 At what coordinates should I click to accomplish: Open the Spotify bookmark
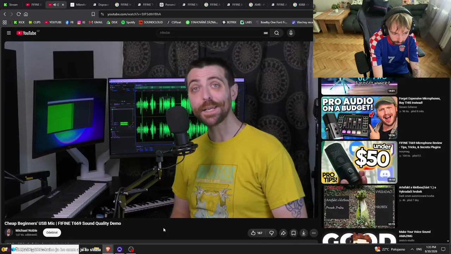click(128, 22)
